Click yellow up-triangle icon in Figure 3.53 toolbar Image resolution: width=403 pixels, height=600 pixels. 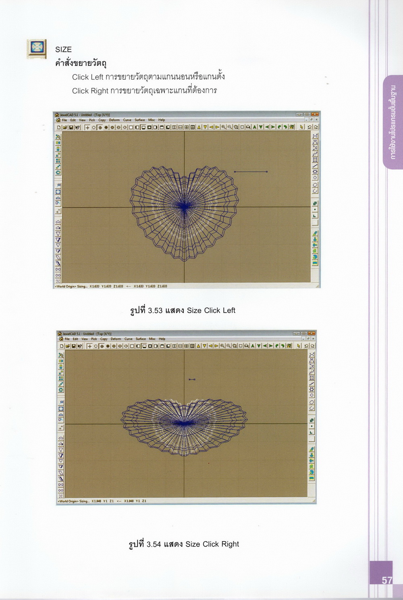pyautogui.click(x=199, y=127)
